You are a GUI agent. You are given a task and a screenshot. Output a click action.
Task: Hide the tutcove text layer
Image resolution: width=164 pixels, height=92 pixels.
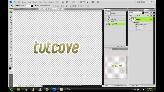[x=130, y=19]
